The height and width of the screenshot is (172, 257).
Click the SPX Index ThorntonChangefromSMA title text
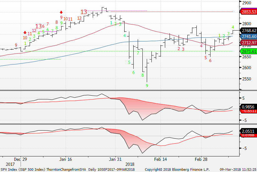(x=43, y=170)
